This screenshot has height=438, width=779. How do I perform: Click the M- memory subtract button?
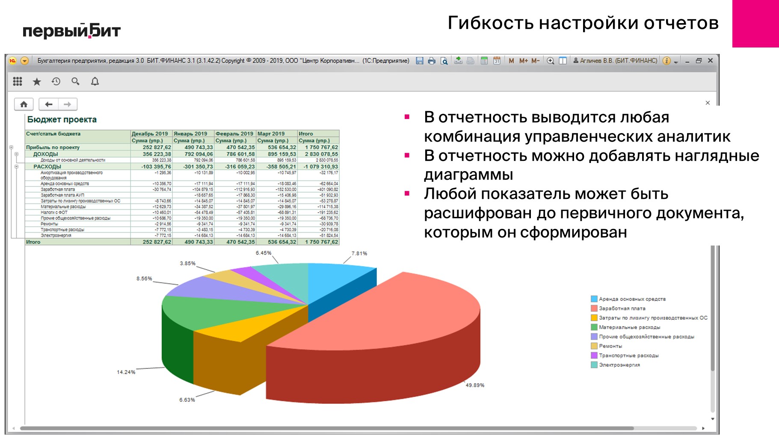536,61
